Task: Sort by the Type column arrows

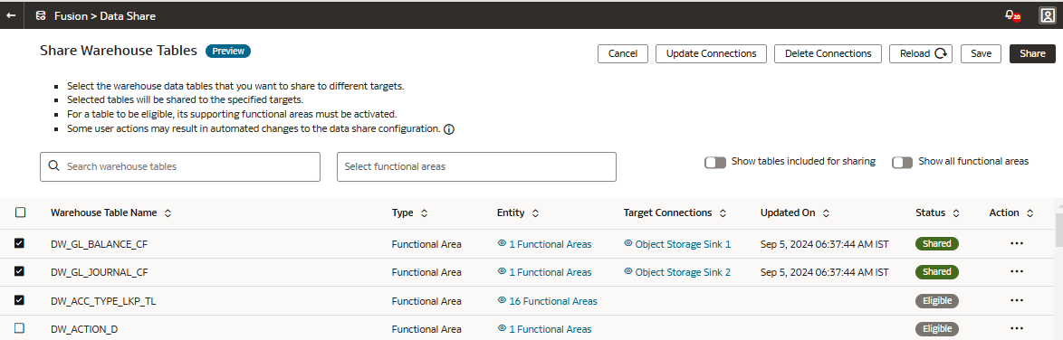Action: pos(425,212)
